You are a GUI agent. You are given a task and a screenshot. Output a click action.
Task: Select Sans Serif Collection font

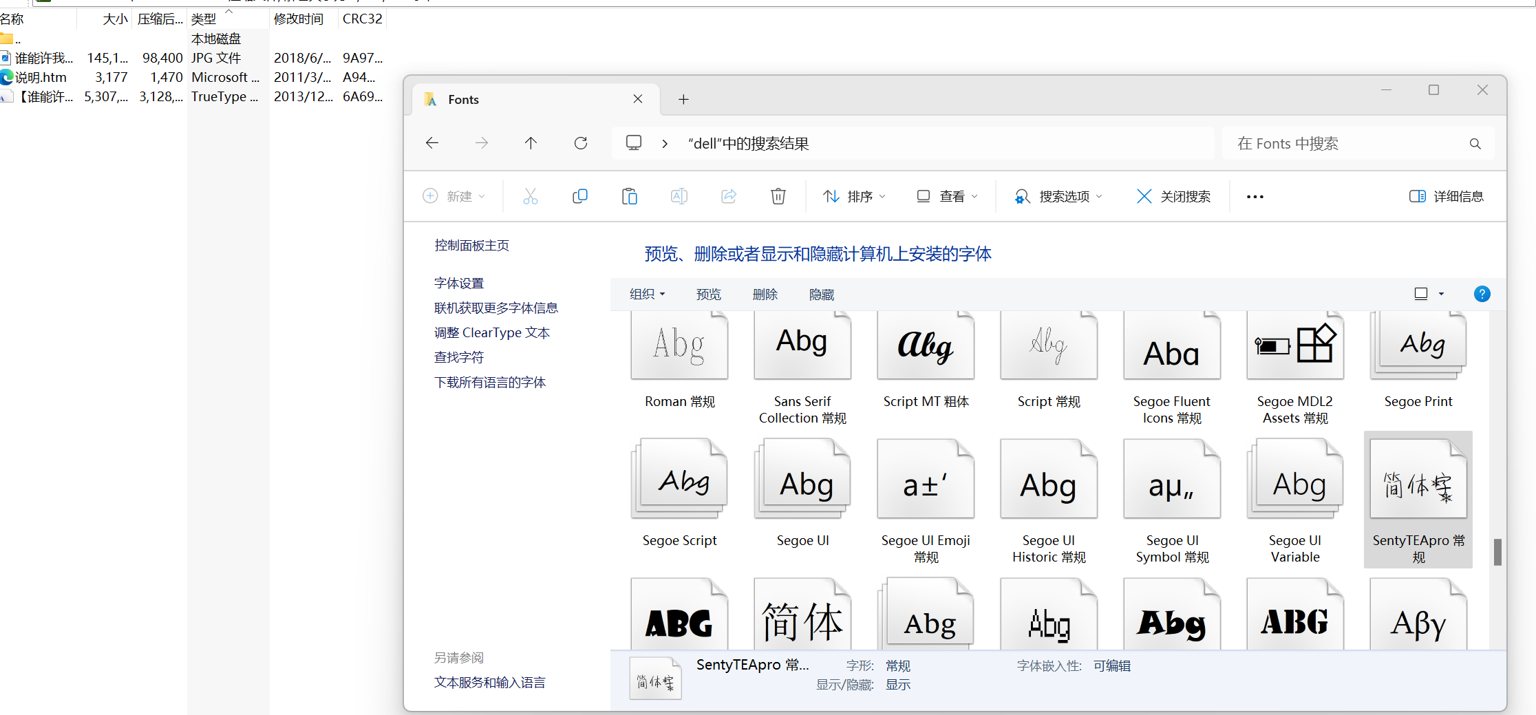coord(802,368)
